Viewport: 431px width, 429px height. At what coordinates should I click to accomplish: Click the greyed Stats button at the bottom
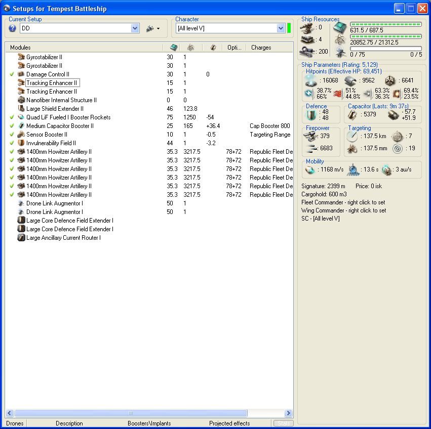[284, 423]
